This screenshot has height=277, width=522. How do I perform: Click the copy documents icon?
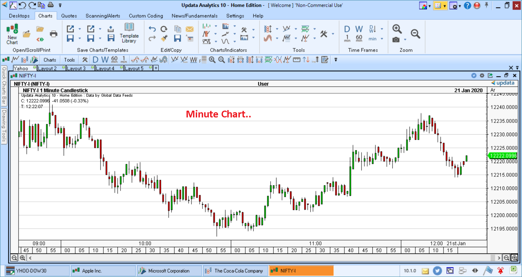[178, 29]
